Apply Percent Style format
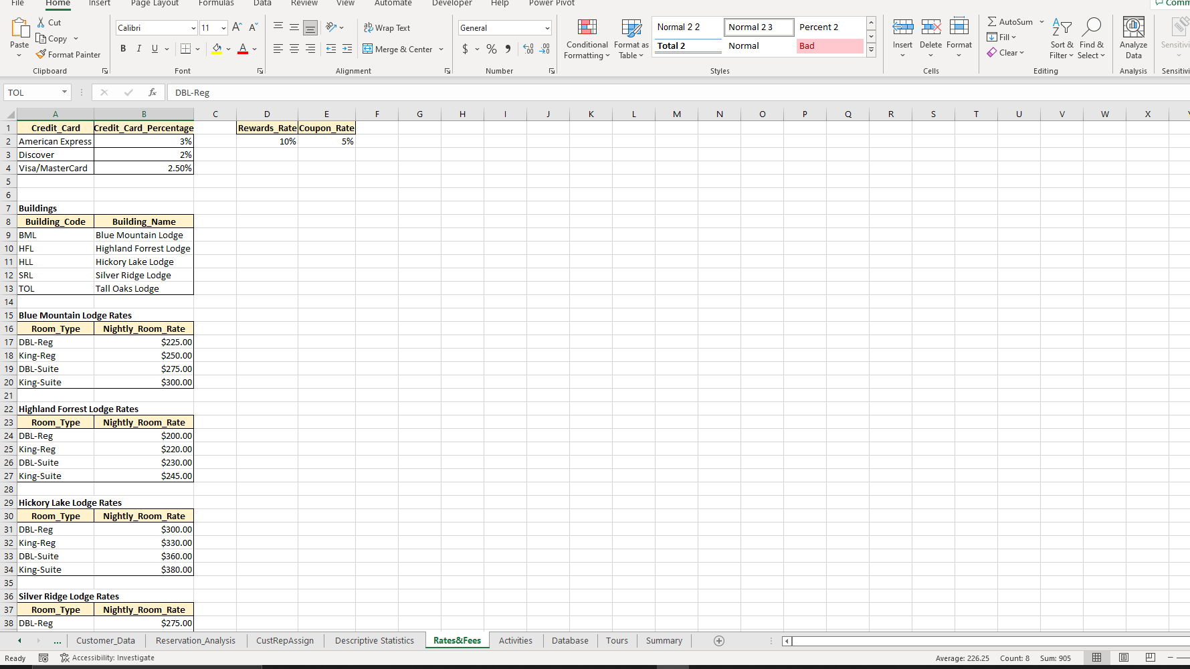The height and width of the screenshot is (669, 1190). tap(492, 49)
